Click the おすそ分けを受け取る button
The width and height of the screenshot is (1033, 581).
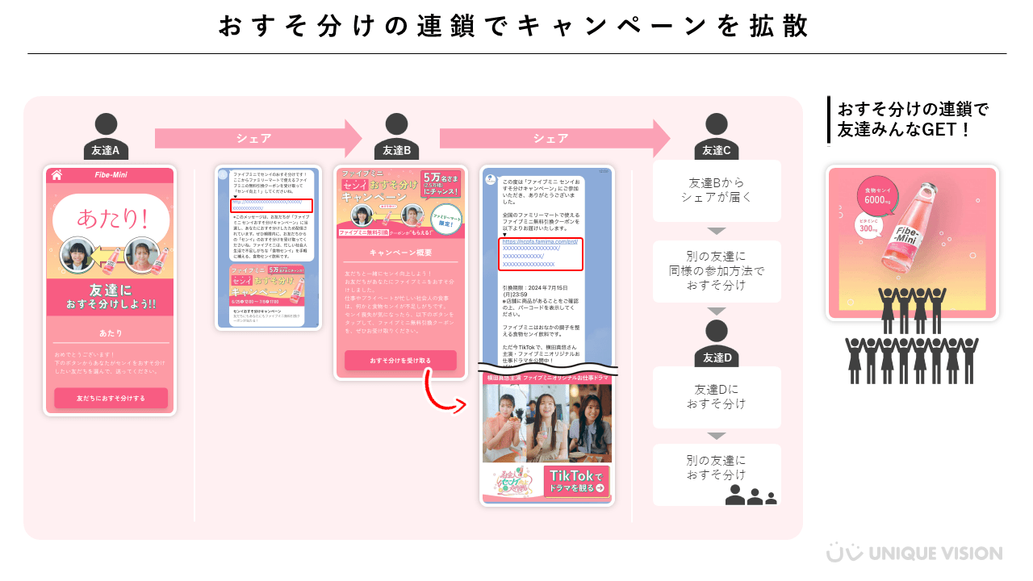[400, 360]
